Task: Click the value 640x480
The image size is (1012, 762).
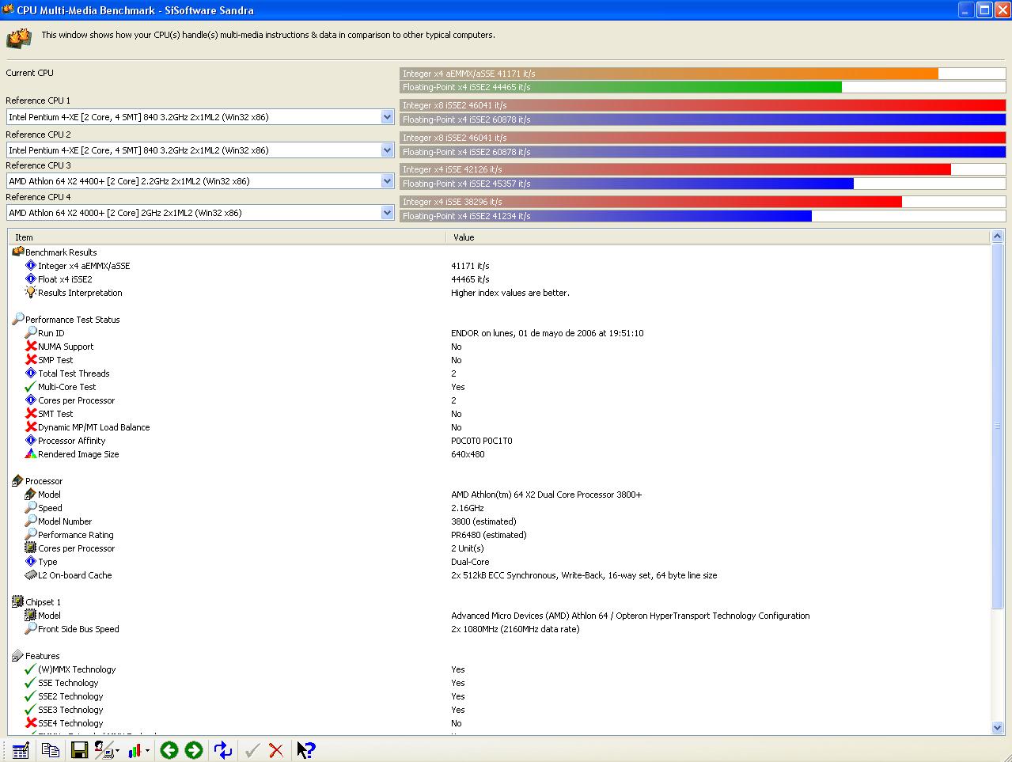Action: point(468,454)
